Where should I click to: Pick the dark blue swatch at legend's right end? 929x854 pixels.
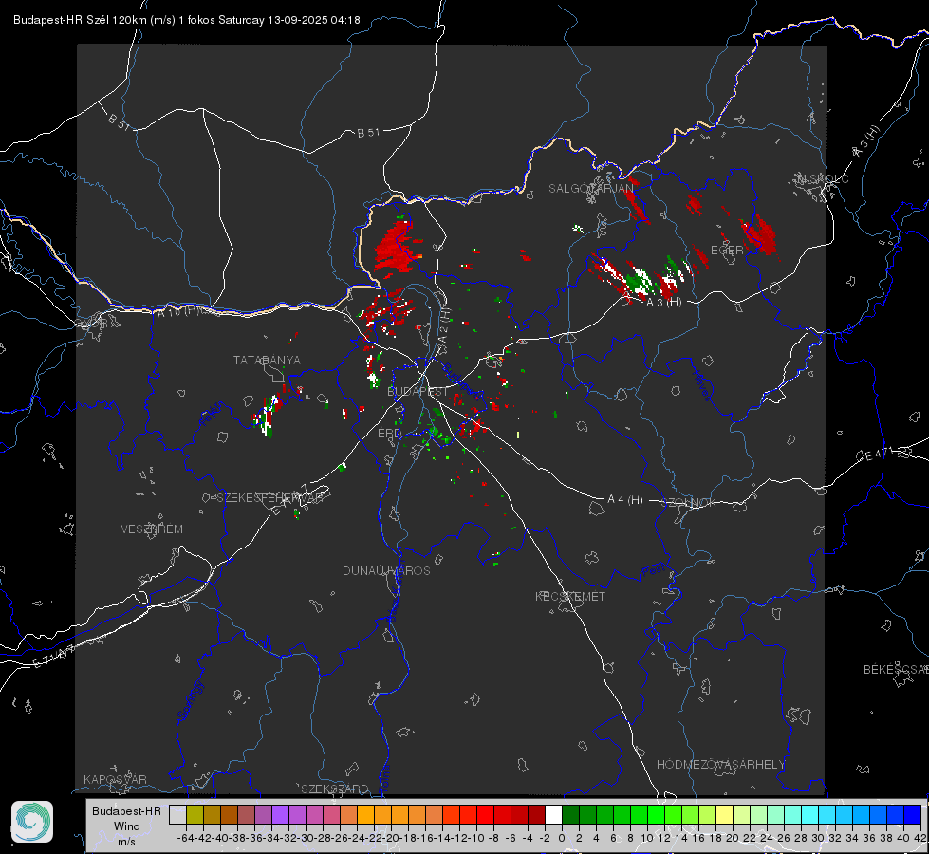(x=913, y=814)
